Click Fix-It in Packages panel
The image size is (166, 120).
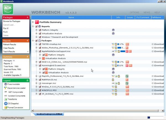tap(5, 32)
